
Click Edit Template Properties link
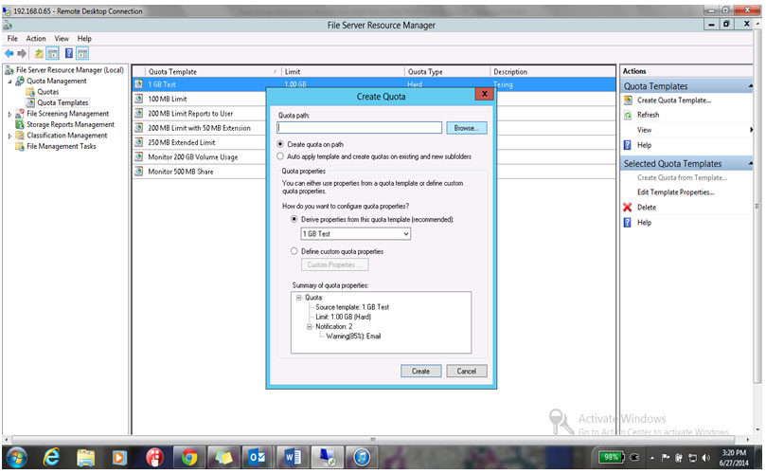coord(676,192)
